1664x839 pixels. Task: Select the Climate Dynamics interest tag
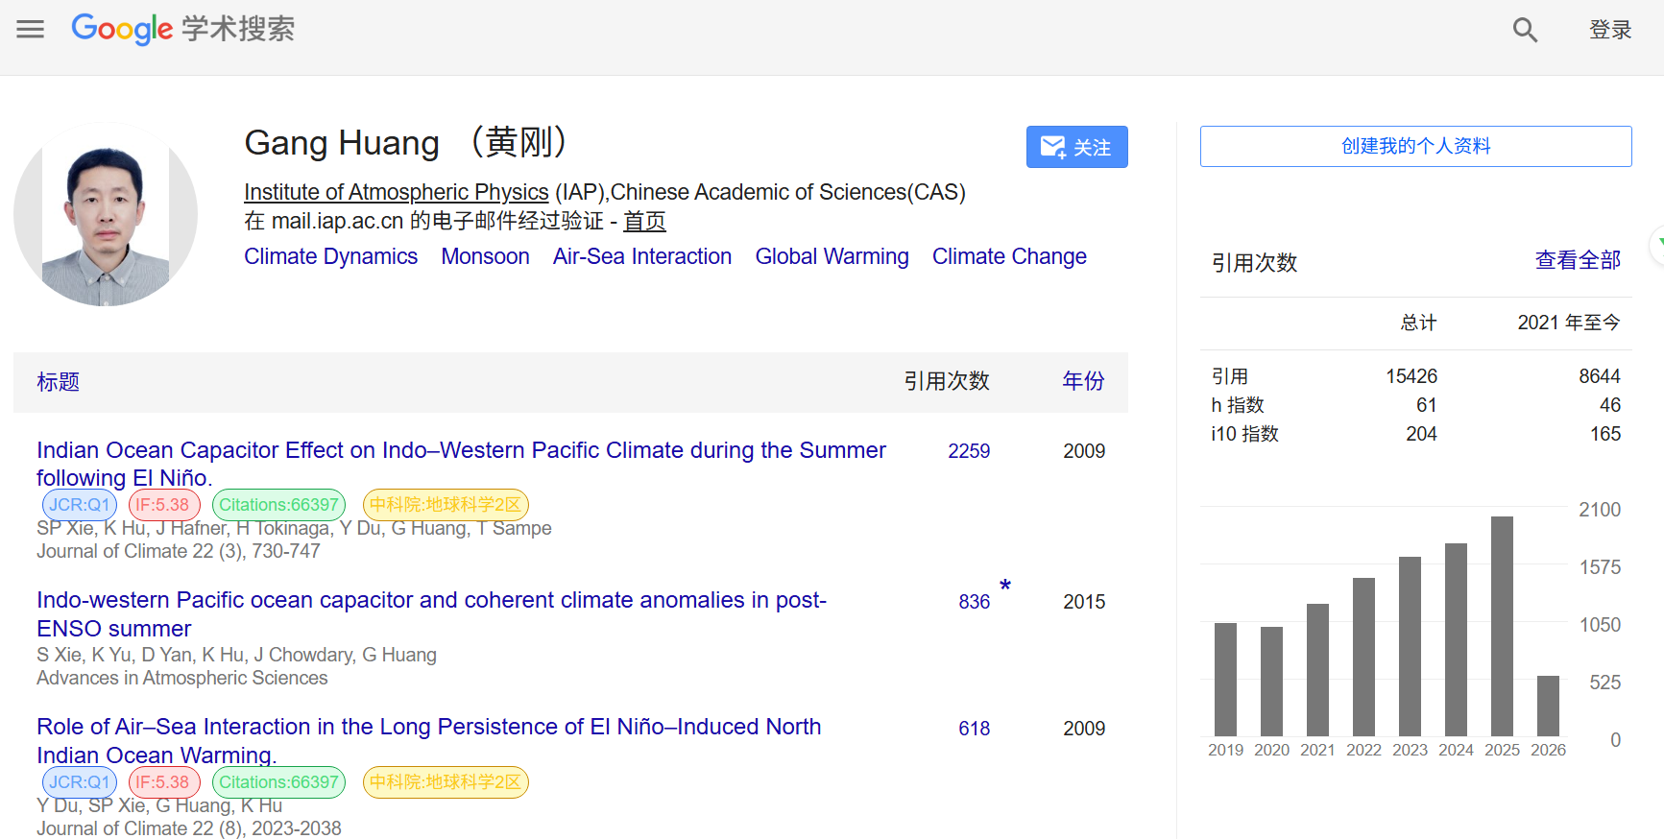pos(330,256)
